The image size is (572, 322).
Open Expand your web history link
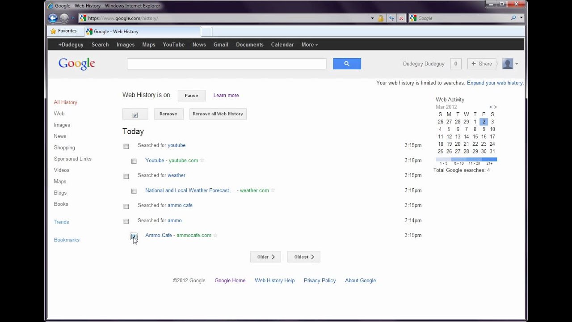(495, 83)
